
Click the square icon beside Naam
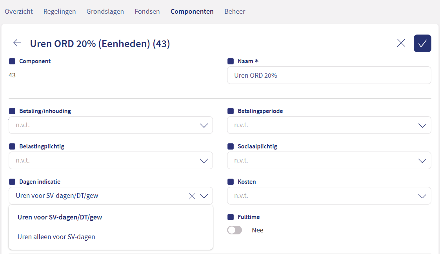231,61
